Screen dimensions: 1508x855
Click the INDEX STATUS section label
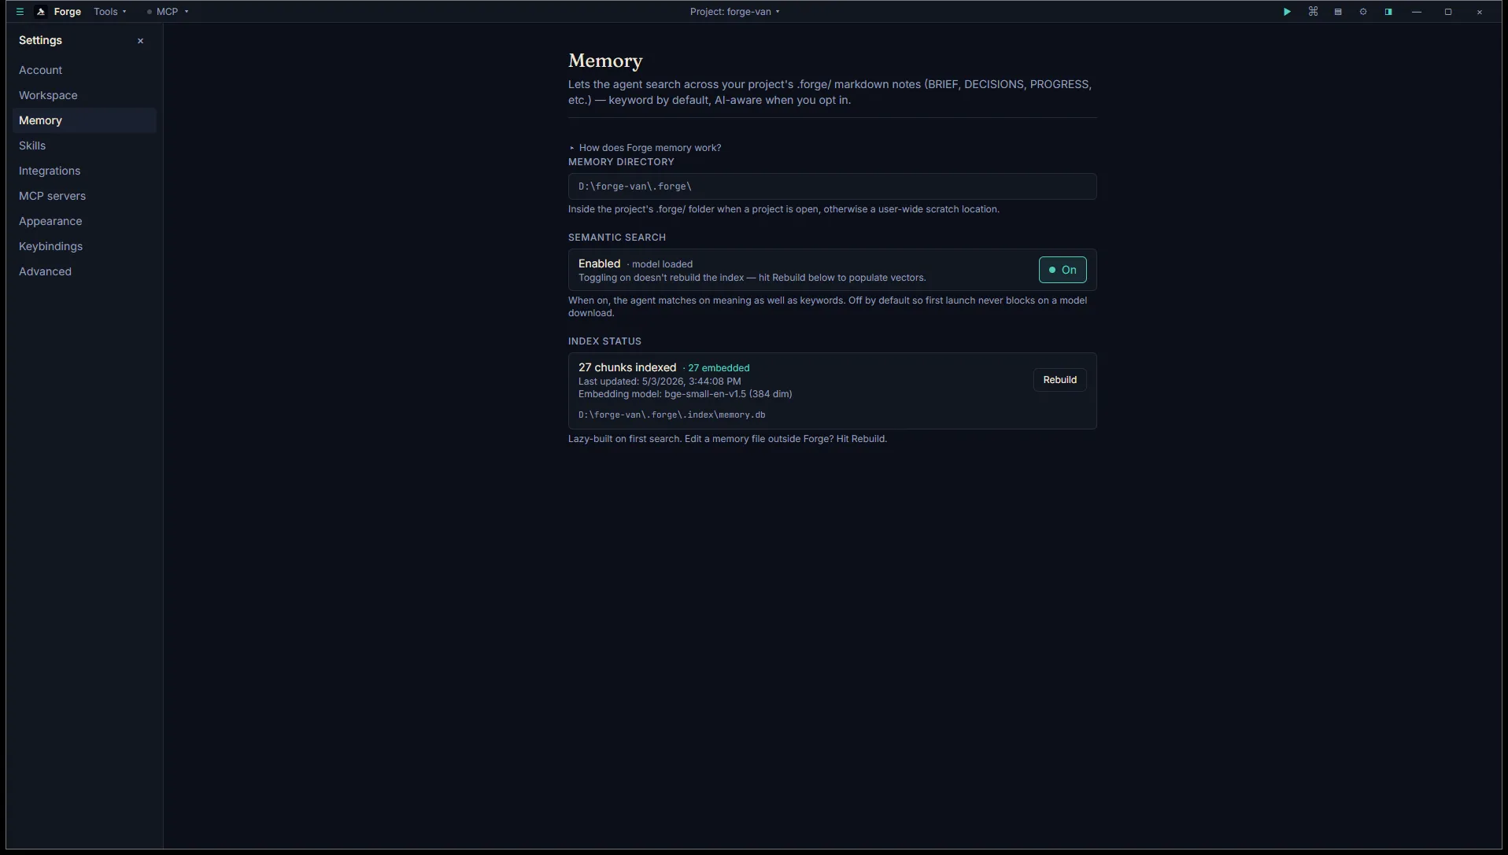(x=604, y=341)
